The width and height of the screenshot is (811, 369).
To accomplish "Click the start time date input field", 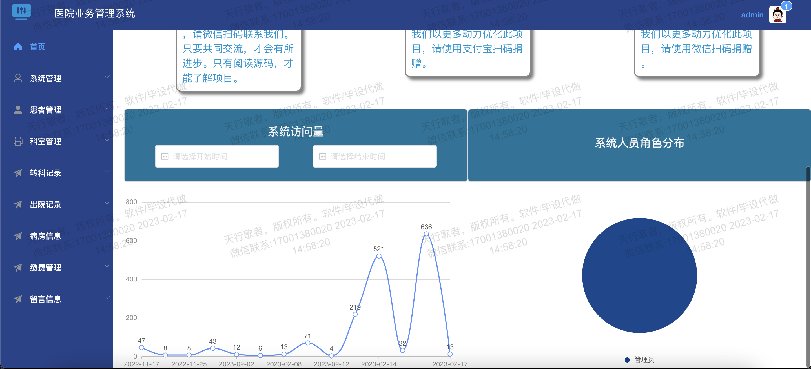I will pyautogui.click(x=217, y=156).
